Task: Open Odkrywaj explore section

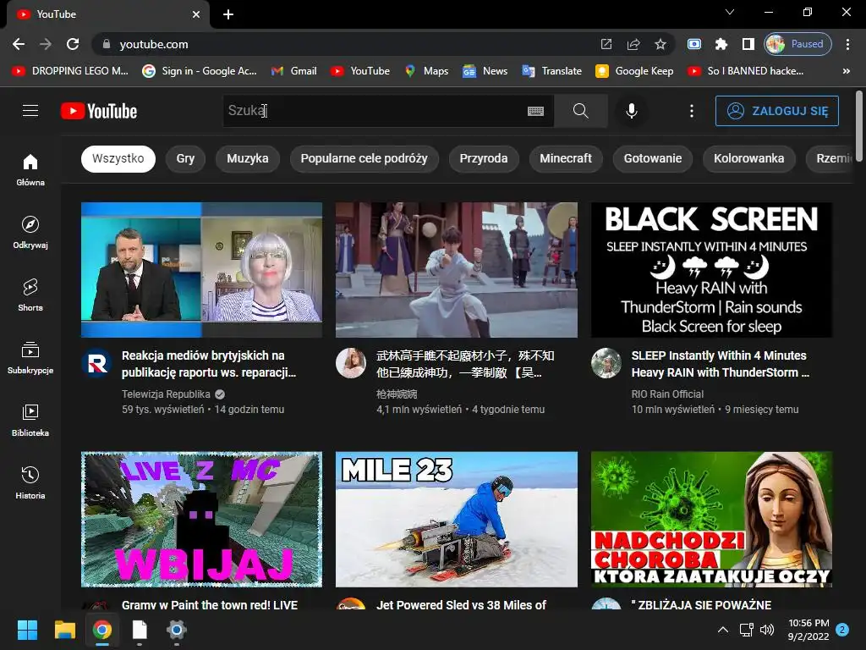Action: [x=30, y=232]
